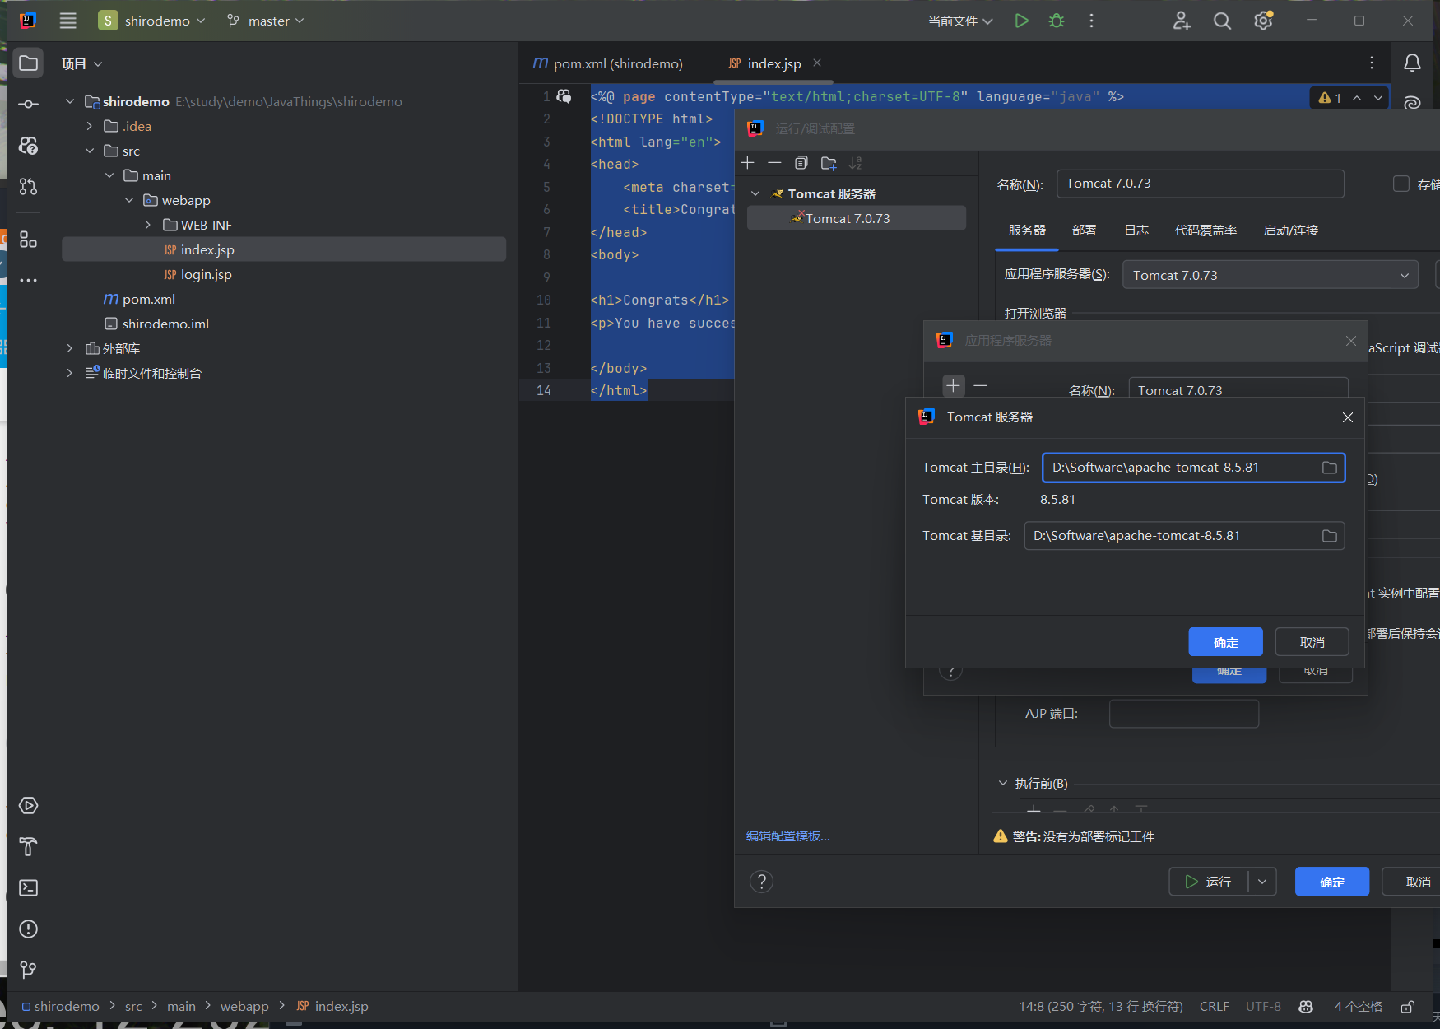The width and height of the screenshot is (1440, 1029).
Task: Start debugging with the bug icon
Action: [1057, 21]
